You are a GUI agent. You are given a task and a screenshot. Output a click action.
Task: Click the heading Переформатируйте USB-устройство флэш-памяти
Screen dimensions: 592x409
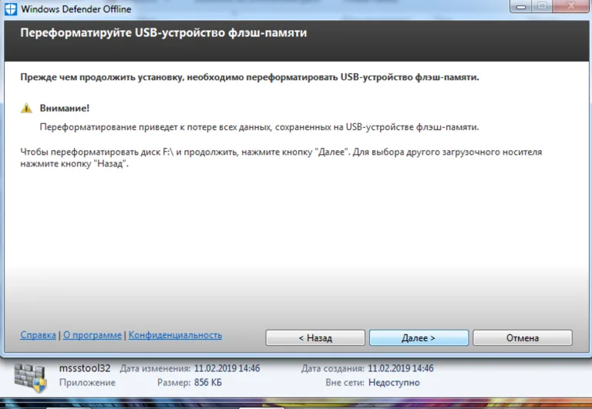[163, 33]
